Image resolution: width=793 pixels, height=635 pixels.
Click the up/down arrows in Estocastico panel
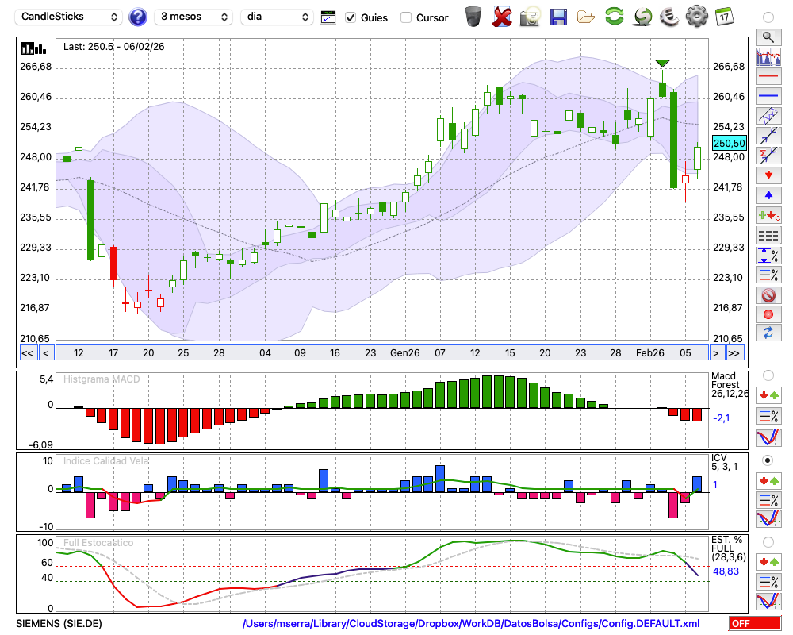pyautogui.click(x=768, y=562)
